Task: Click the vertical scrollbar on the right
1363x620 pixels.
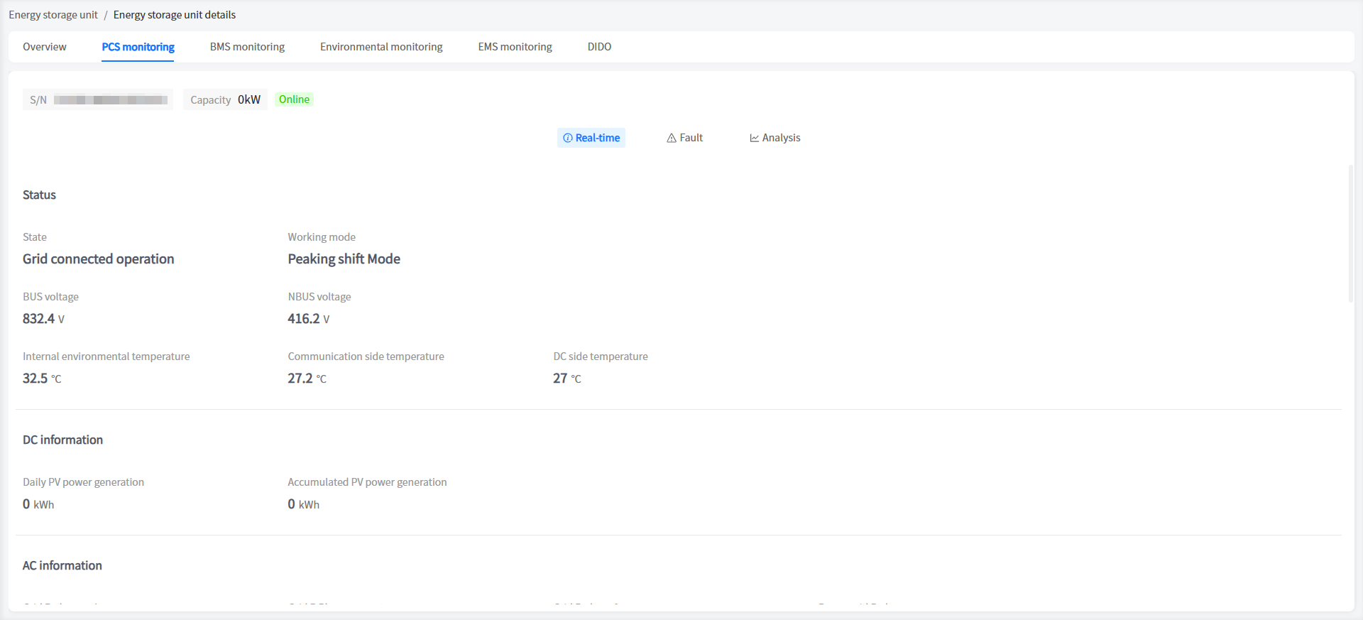Action: coord(1350,234)
